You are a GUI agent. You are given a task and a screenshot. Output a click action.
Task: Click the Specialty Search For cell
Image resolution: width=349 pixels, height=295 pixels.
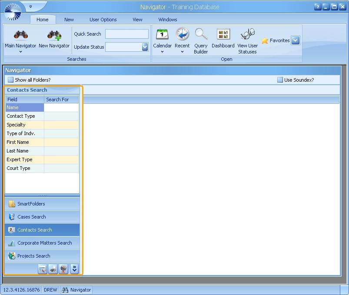61,125
